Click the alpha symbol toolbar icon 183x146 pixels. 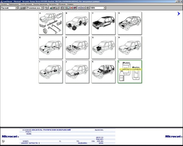pyautogui.click(x=54, y=8)
